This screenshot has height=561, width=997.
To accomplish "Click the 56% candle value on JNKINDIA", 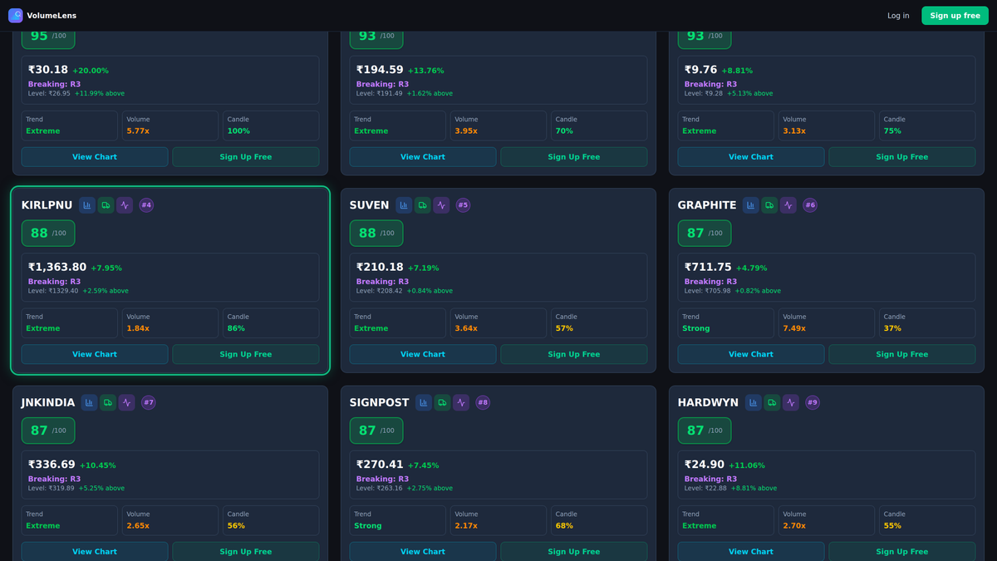I will (236, 525).
